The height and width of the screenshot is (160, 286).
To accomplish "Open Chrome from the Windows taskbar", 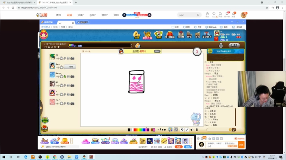I will point(55,157).
